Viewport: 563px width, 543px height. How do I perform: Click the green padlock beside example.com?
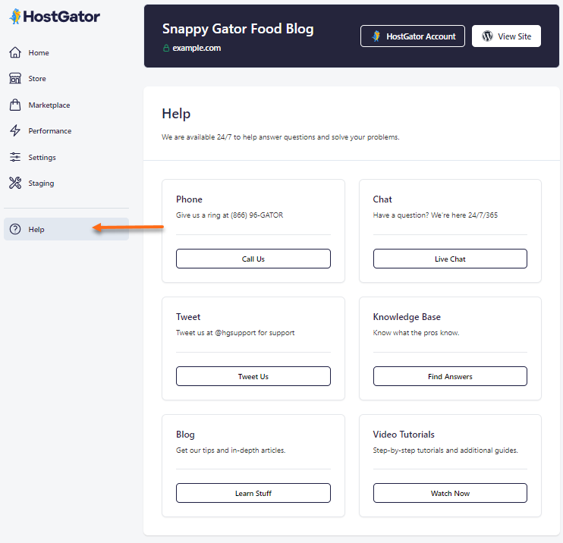[x=166, y=48]
